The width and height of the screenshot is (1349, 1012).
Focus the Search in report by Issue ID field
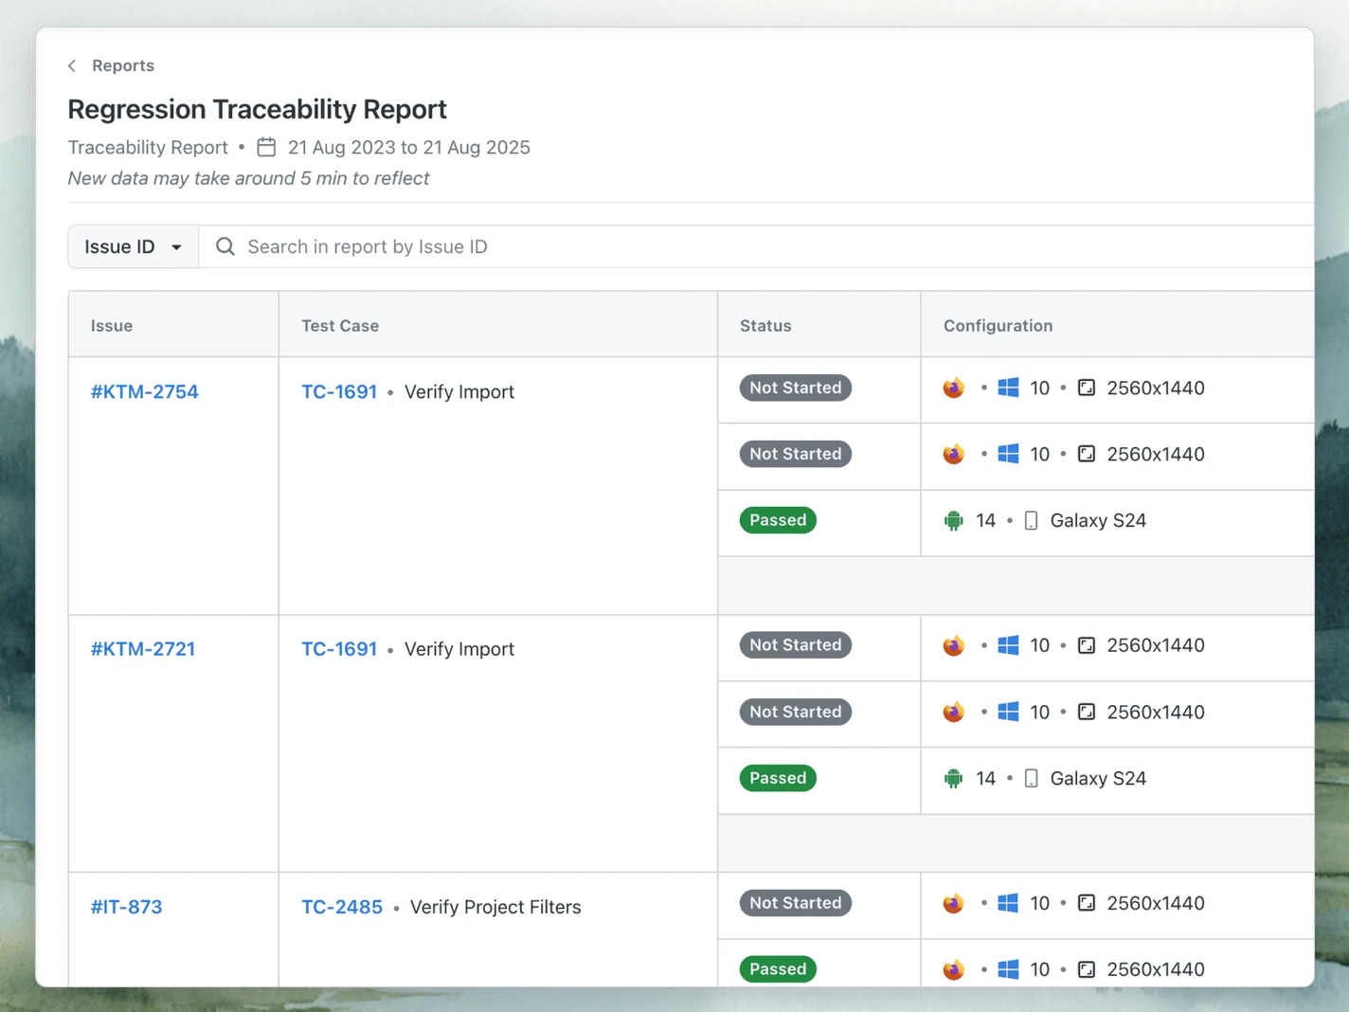[758, 246]
